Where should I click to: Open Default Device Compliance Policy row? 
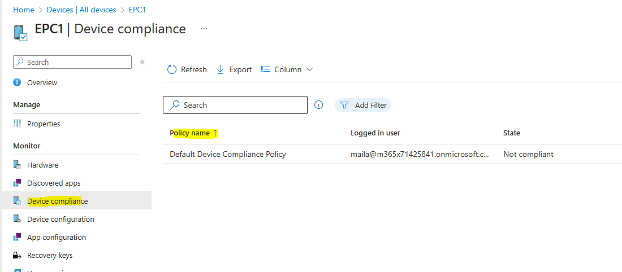(228, 155)
